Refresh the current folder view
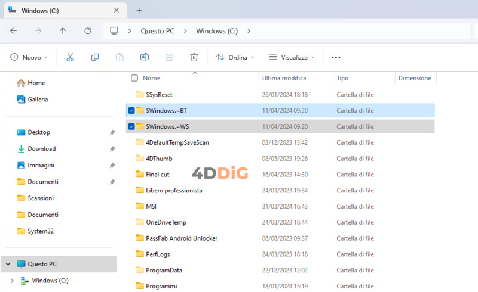478x292 pixels. pos(88,31)
